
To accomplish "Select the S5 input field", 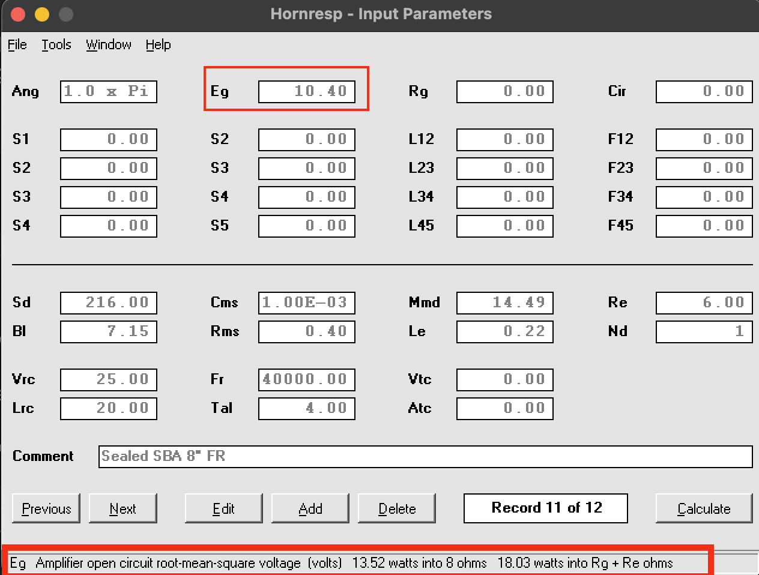I will (x=307, y=226).
